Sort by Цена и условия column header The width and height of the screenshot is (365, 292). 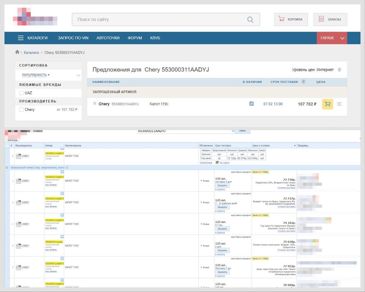pyautogui.click(x=274, y=146)
